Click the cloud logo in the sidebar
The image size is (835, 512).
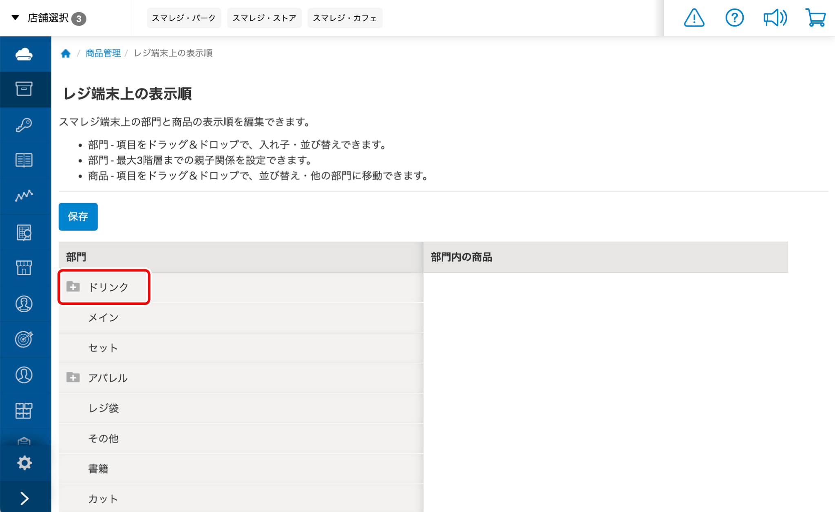coord(24,54)
